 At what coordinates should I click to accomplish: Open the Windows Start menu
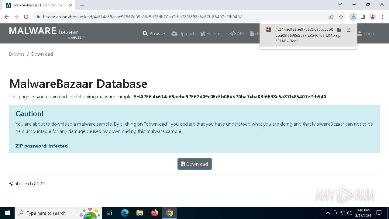7,213
